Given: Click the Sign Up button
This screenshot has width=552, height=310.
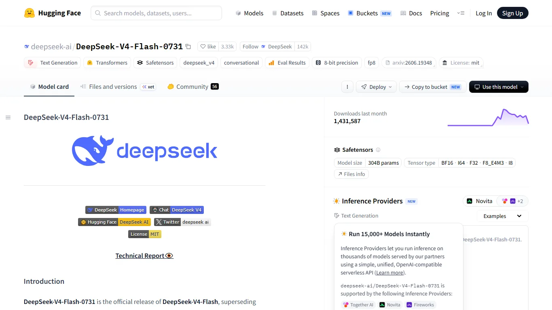Looking at the screenshot, I should (512, 13).
